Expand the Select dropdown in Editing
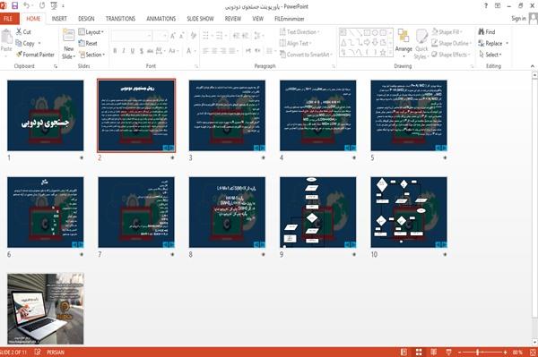 [x=490, y=55]
